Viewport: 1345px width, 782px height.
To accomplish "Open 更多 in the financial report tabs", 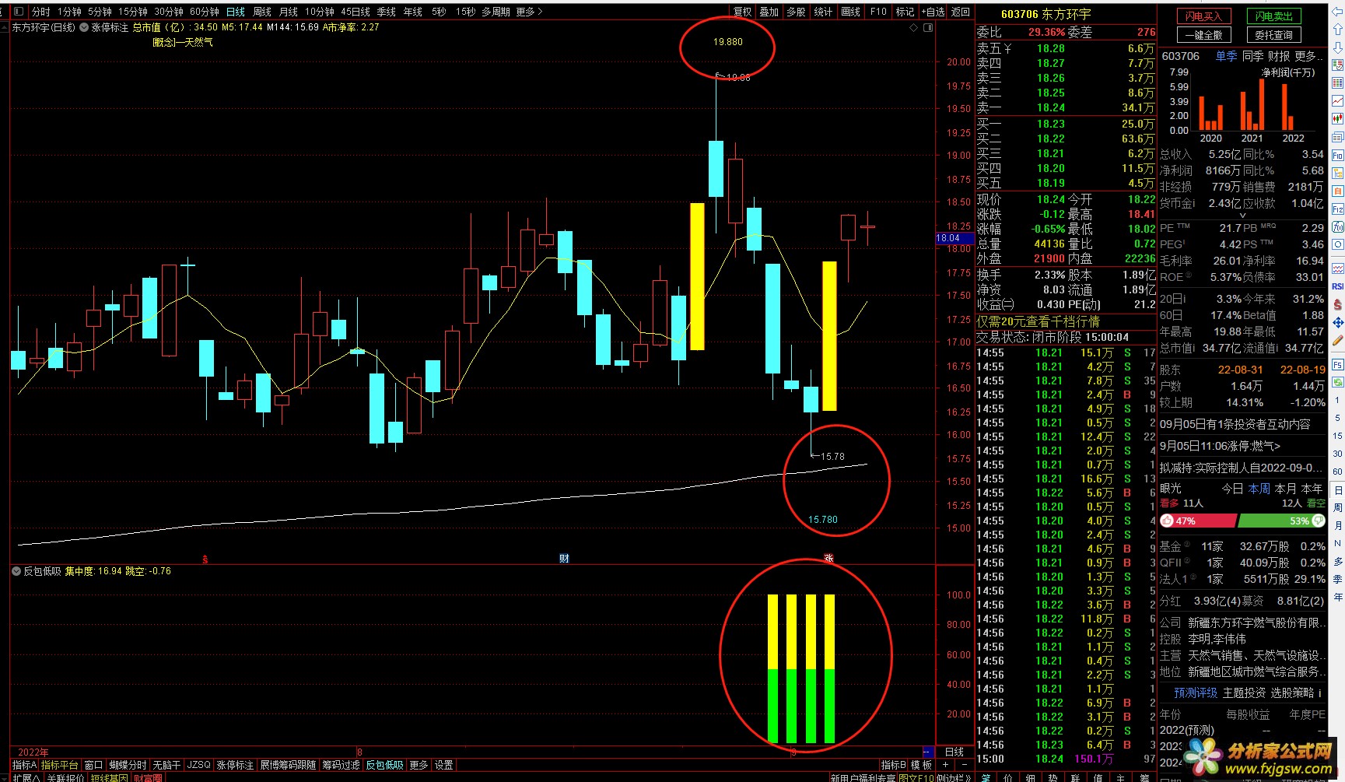I will pos(1308,56).
